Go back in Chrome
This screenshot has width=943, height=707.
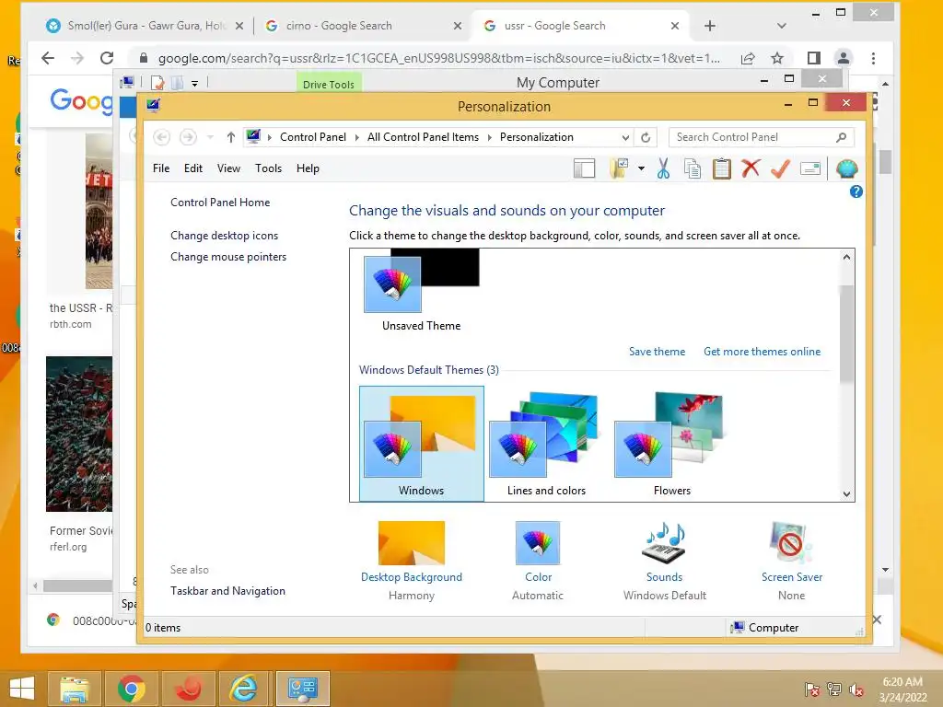pyautogui.click(x=48, y=58)
